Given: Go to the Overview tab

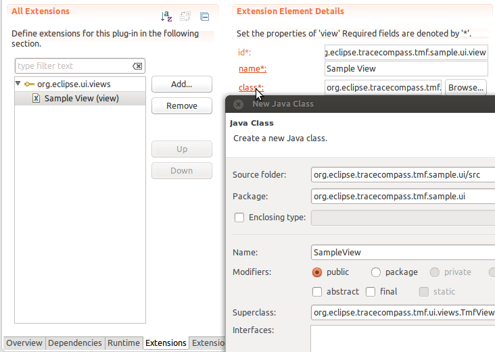Looking at the screenshot, I should [x=24, y=343].
